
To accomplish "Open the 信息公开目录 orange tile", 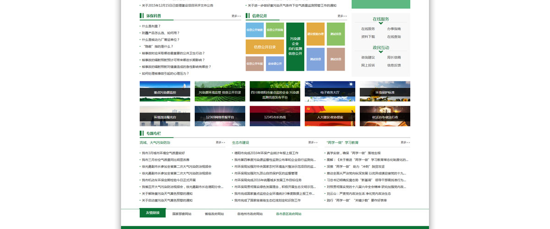I will [265, 47].
